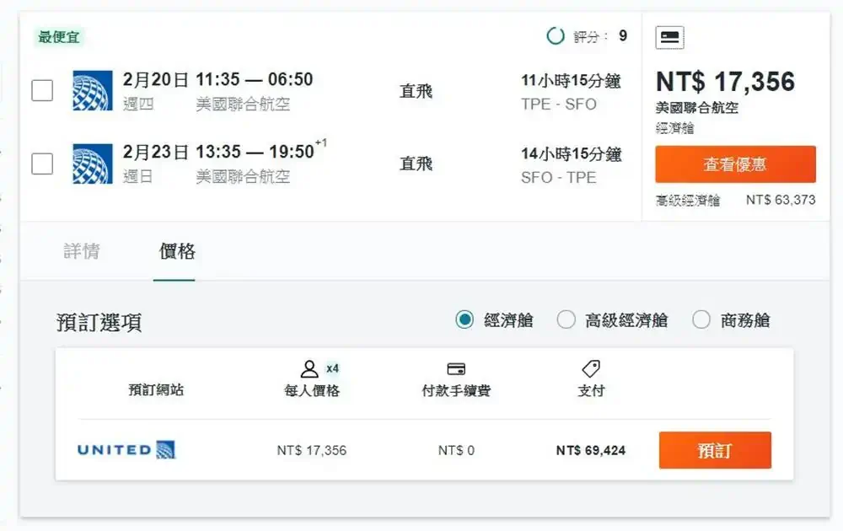Click the UNITED logo in the booking row
The height and width of the screenshot is (531, 843).
pos(126,449)
